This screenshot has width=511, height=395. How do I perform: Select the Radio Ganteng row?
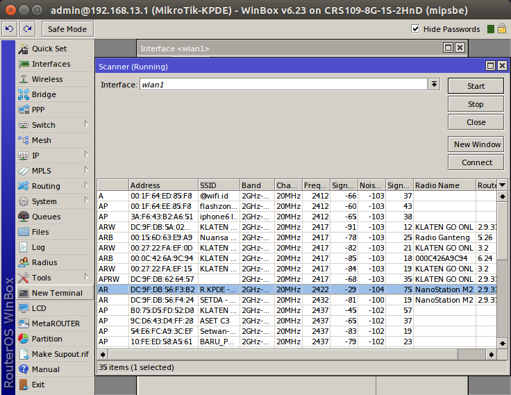click(x=297, y=237)
